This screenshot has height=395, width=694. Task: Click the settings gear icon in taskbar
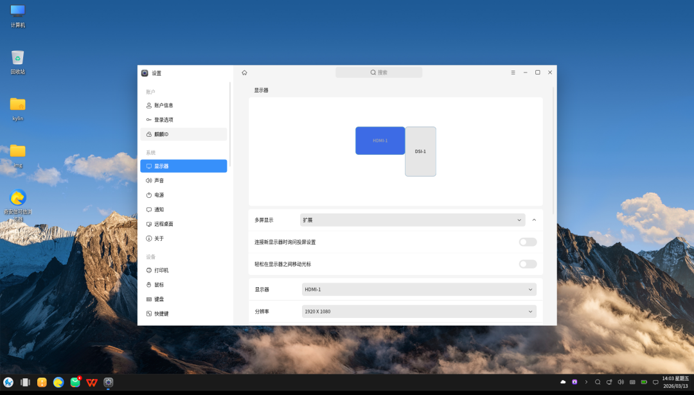coord(109,382)
